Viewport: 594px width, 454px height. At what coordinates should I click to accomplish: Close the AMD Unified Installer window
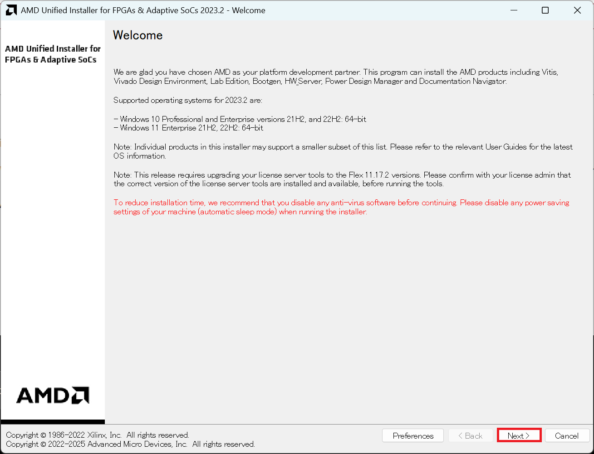[x=577, y=10]
